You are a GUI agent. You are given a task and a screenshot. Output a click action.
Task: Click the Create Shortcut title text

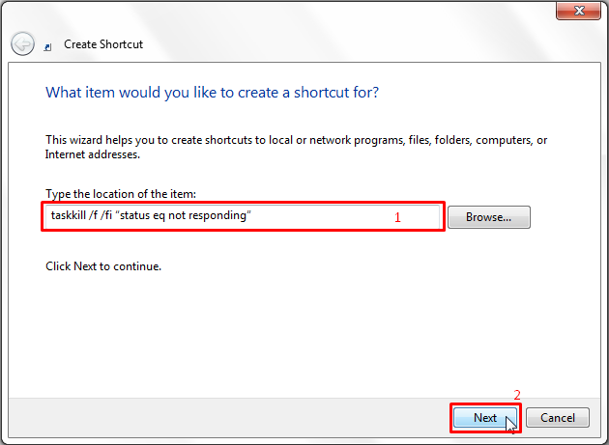tap(102, 44)
